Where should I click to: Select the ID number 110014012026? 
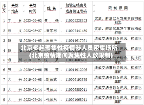point(76,70)
